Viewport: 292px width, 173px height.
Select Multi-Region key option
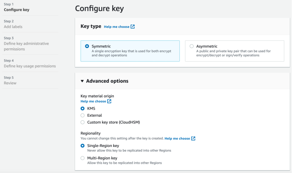pos(83,158)
